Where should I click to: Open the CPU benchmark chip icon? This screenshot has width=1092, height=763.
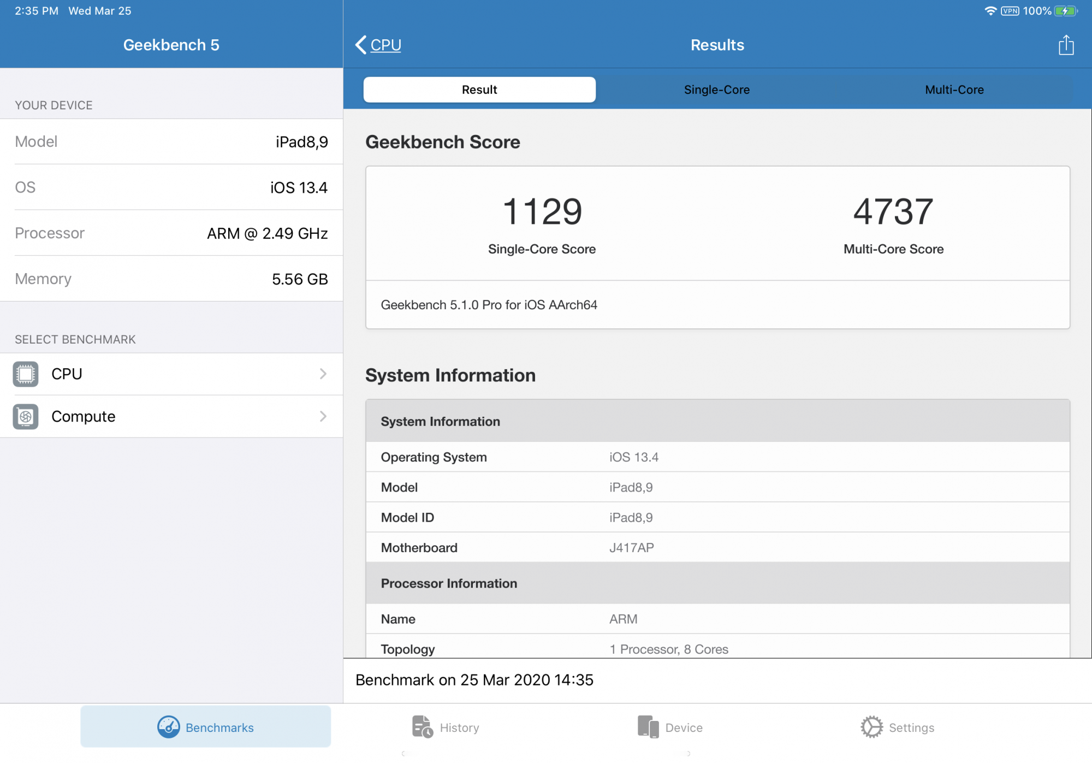pos(26,374)
